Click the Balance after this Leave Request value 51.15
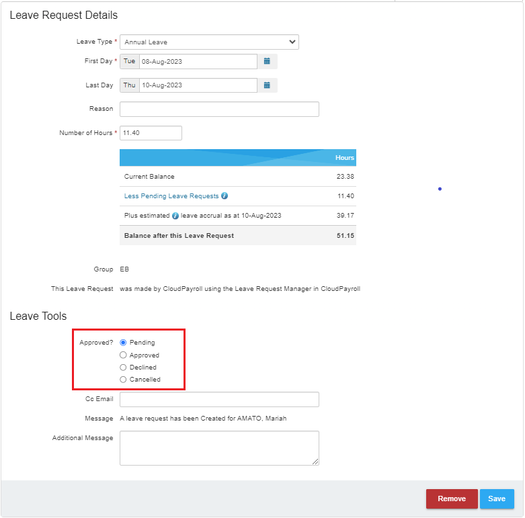This screenshot has width=525, height=518. coord(346,236)
